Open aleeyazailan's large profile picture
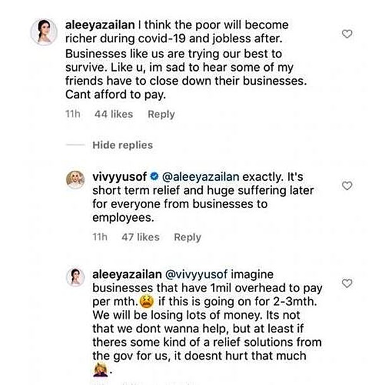The image size is (379, 385). (44, 32)
